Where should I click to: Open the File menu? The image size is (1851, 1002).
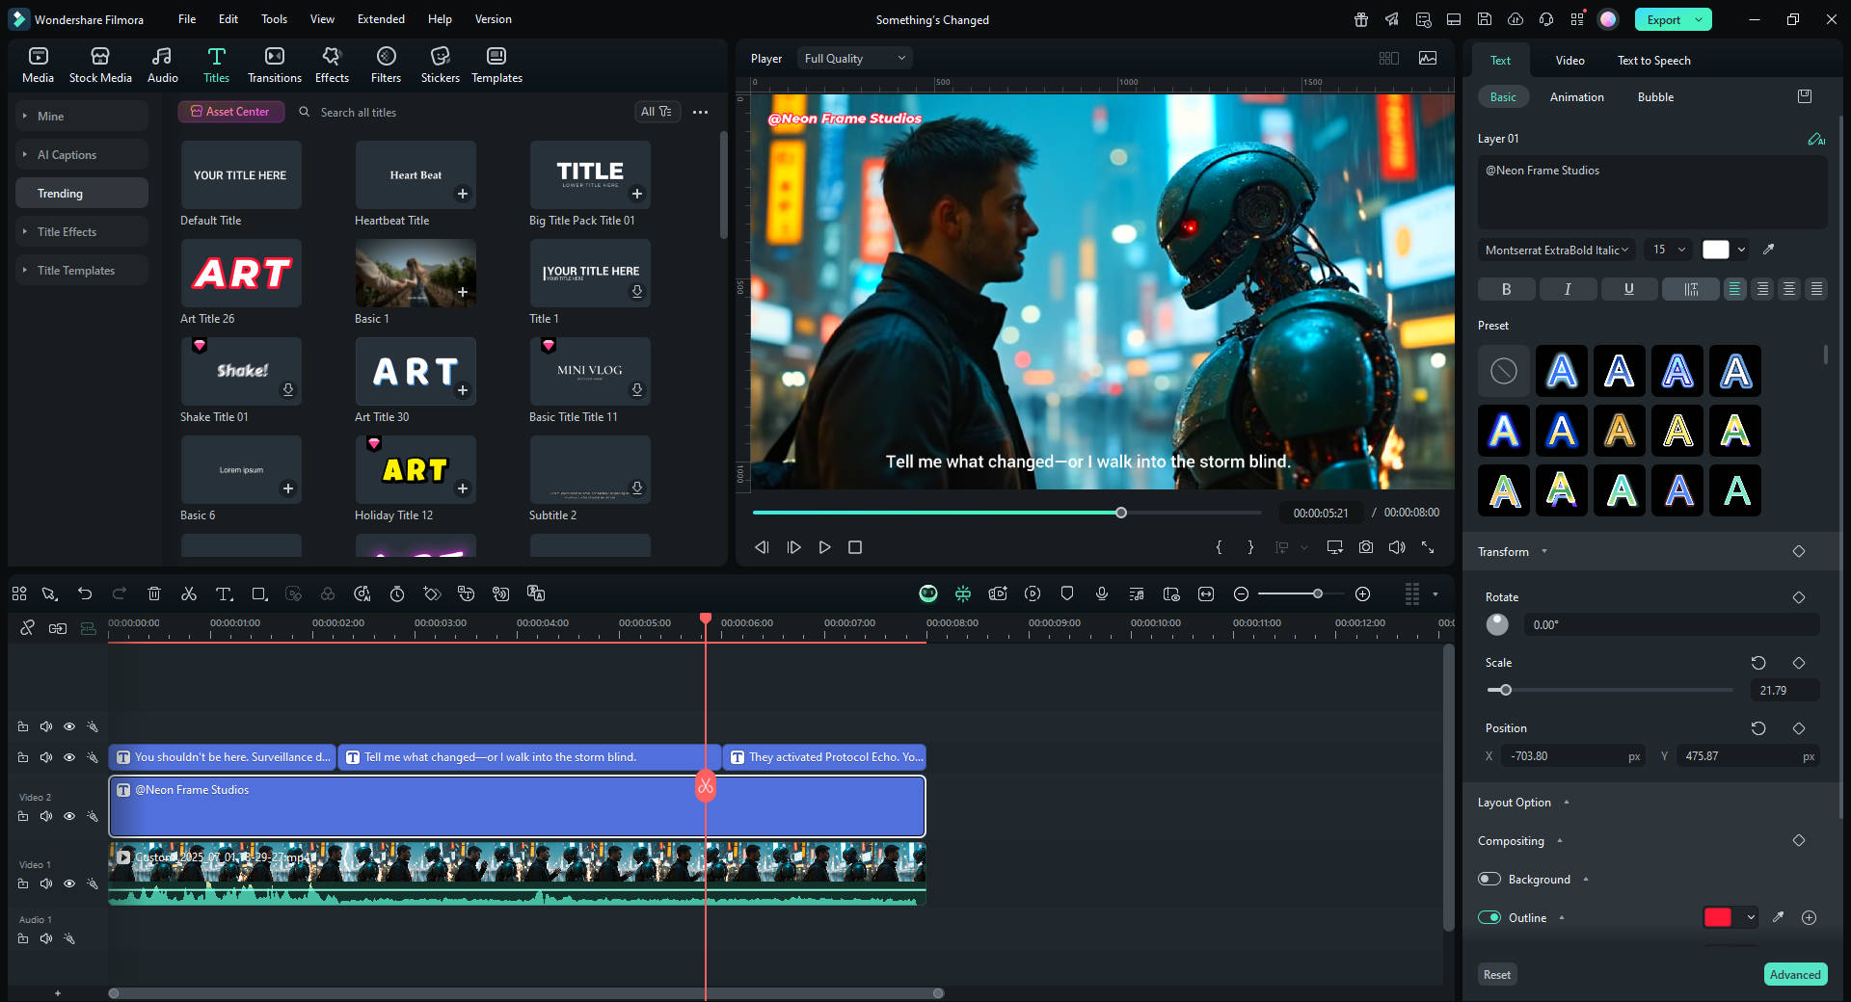pyautogui.click(x=187, y=19)
